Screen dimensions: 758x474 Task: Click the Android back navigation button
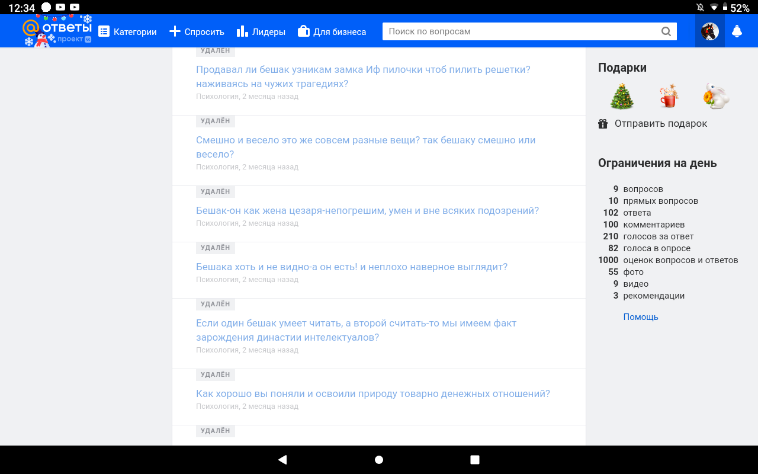click(282, 460)
